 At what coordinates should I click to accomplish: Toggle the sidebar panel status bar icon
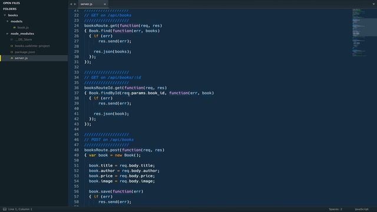click(x=5, y=210)
